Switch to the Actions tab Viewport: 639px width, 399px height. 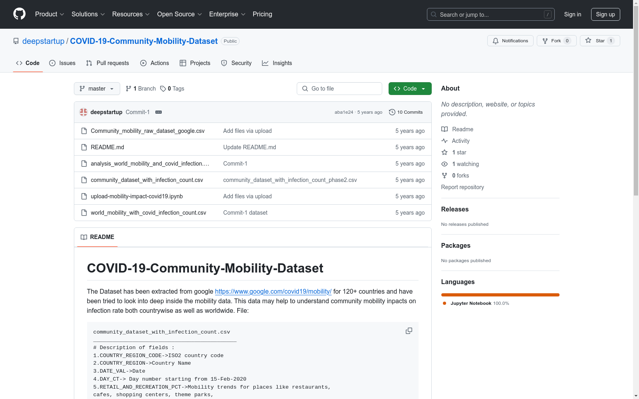point(155,63)
